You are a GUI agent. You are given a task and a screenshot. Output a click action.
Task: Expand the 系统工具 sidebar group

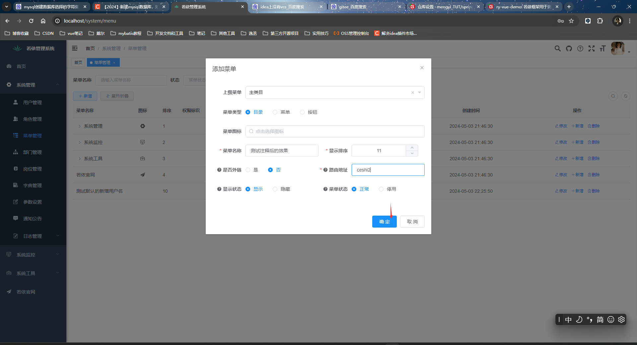33,273
